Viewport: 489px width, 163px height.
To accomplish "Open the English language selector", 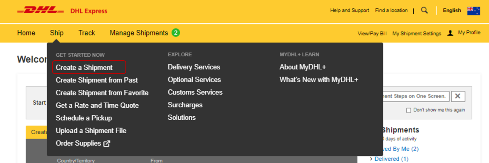I will click(x=452, y=10).
